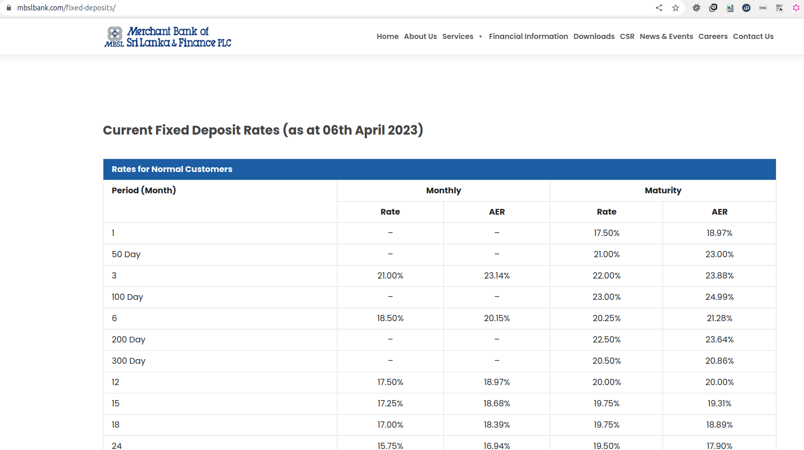Click the Period (Month) column header
Image resolution: width=804 pixels, height=450 pixels.
pos(144,190)
